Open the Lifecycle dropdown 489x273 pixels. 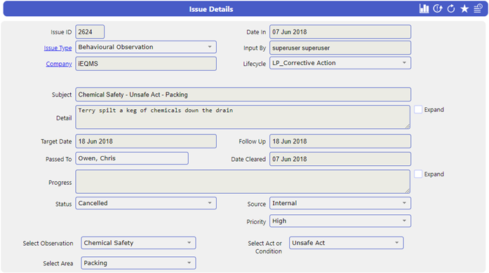click(x=340, y=63)
